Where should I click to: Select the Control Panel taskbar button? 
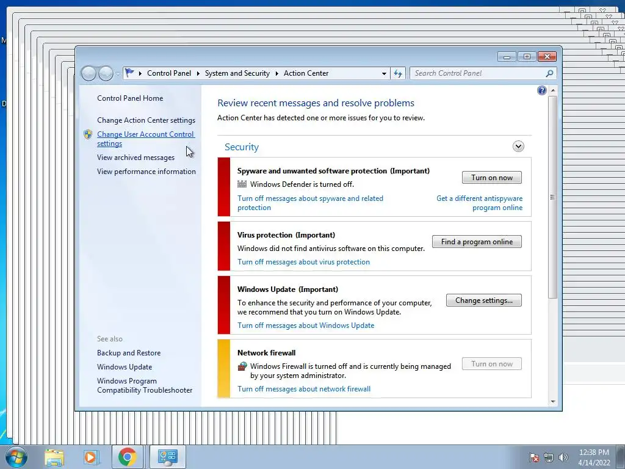point(167,457)
